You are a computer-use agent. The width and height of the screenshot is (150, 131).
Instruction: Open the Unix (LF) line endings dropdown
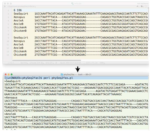(50, 63)
